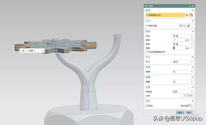Click the 公差 field showing 0.0100
This screenshot has width=206, height=125.
coord(187,96)
